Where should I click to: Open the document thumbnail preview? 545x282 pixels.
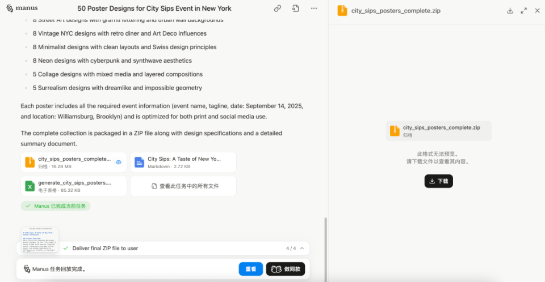coord(40,240)
